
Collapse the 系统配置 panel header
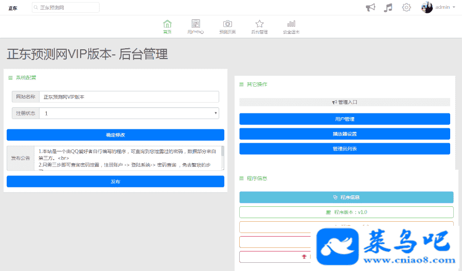[x=22, y=78]
